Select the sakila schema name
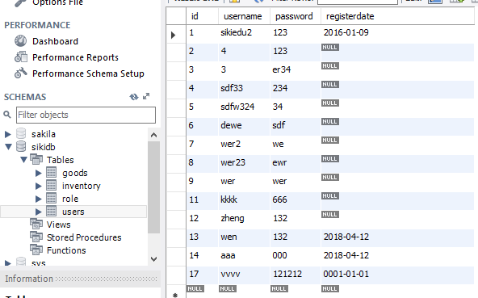Screen dimensions: 478x298 coord(44,134)
